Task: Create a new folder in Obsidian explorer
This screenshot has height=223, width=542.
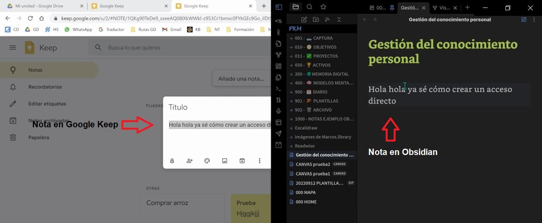Action: 315,19
